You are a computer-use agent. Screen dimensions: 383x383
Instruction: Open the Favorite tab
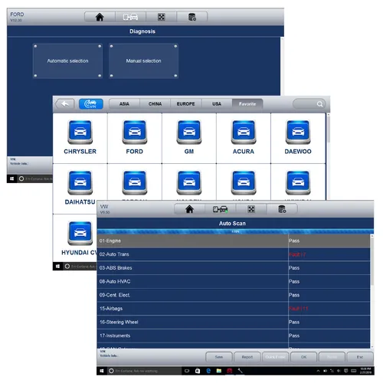[247, 104]
